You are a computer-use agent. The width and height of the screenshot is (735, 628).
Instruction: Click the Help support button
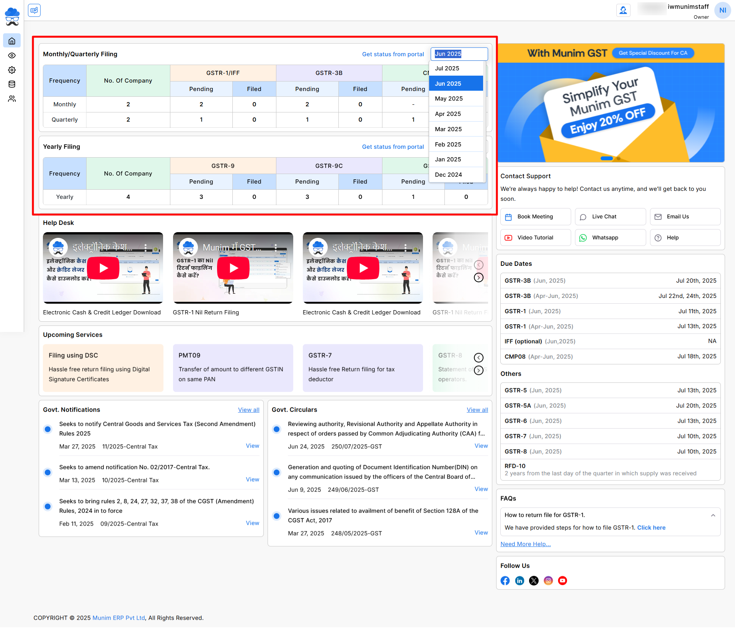click(x=685, y=238)
